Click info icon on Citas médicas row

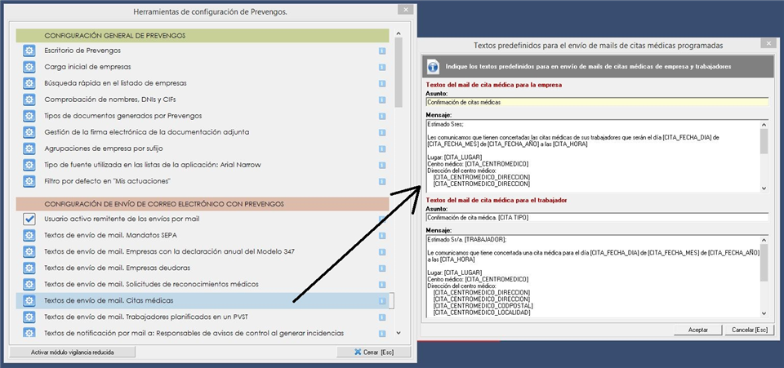pyautogui.click(x=382, y=301)
